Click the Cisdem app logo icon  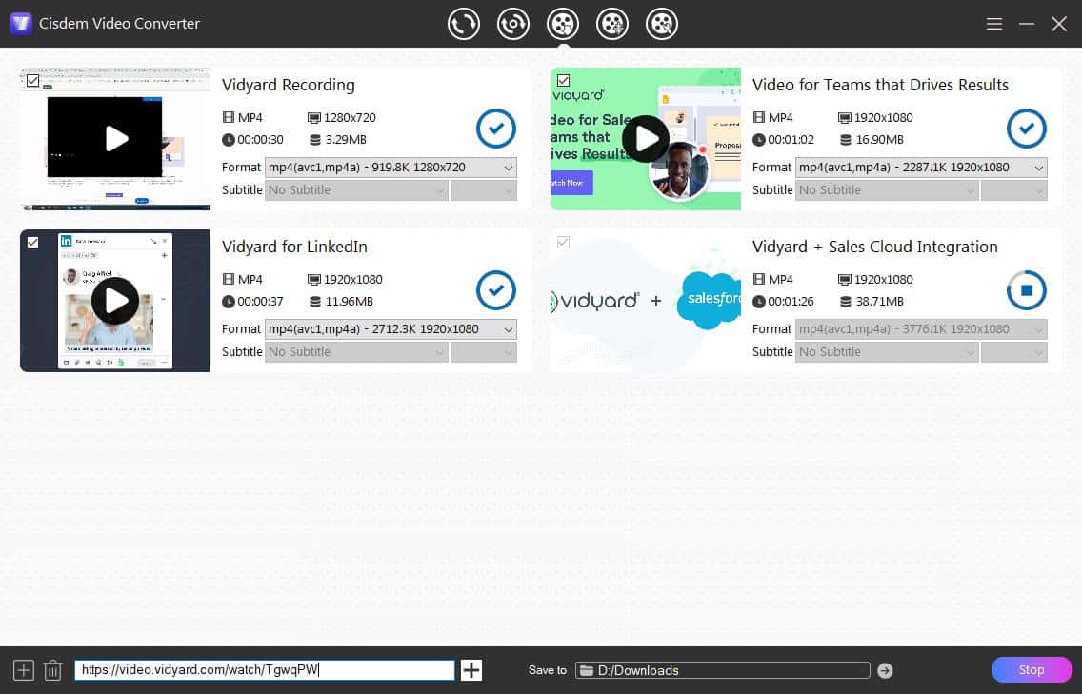[21, 24]
